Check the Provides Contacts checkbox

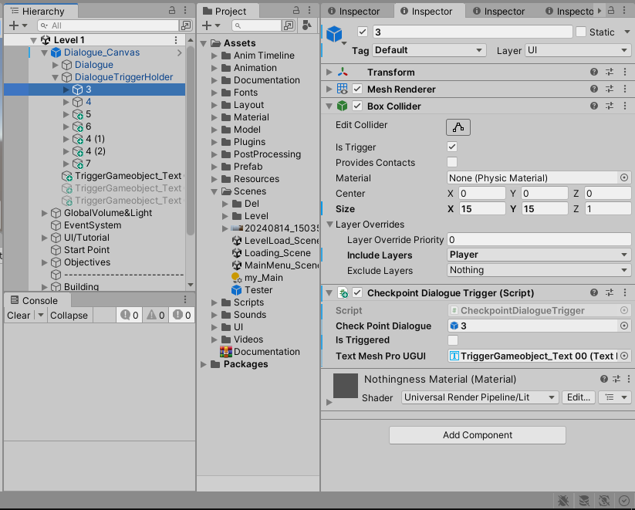[453, 163]
